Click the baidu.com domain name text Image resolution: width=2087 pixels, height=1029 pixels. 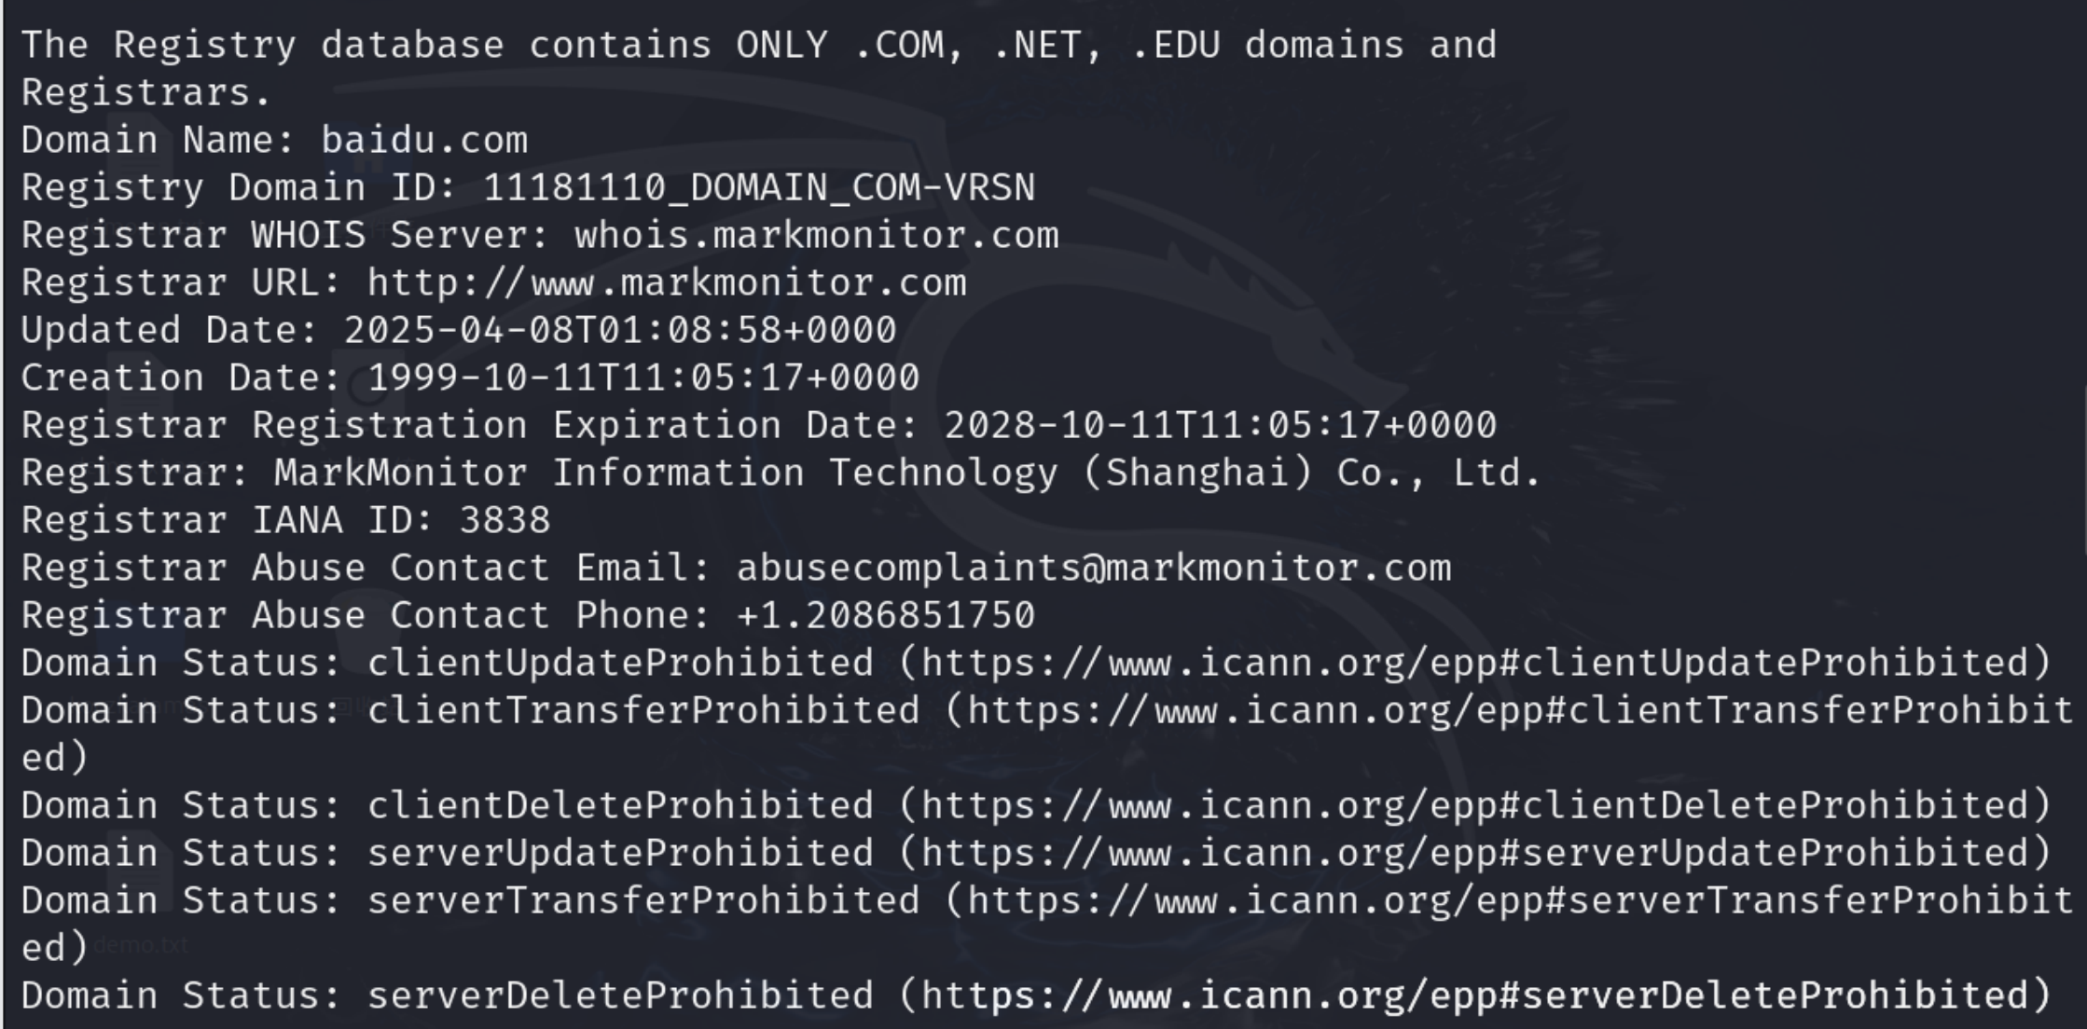click(424, 140)
